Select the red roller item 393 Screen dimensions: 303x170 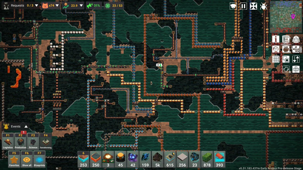[219, 159]
